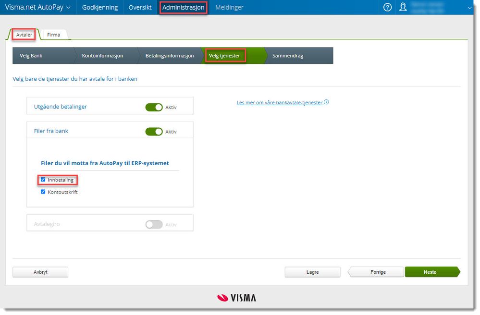Open the user profile icon
The image size is (480, 315).
[x=403, y=7]
